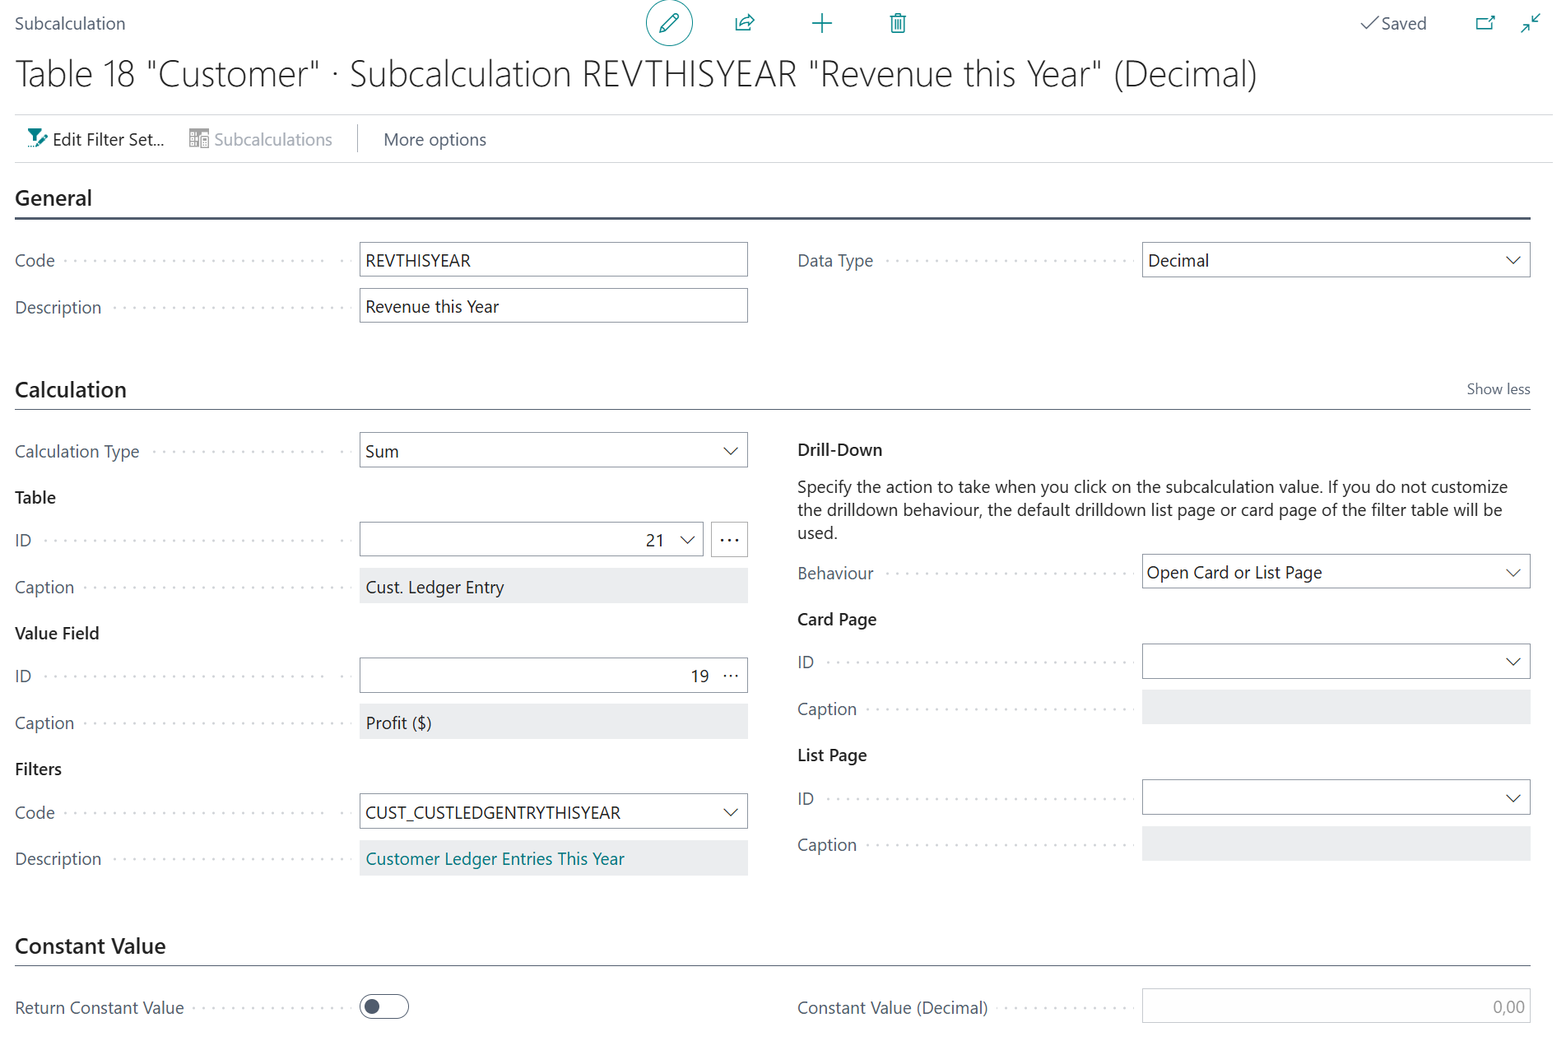Click the plus icon to add new
Screen dimensions: 1566x1055
pos(821,23)
